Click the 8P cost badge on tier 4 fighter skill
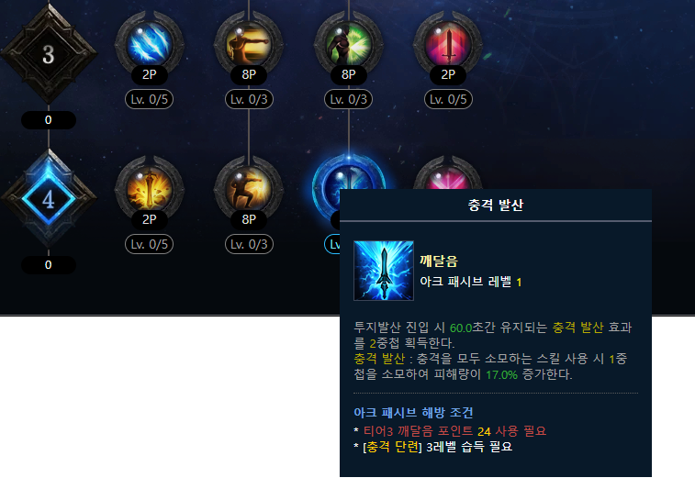This screenshot has width=695, height=489. click(x=249, y=219)
